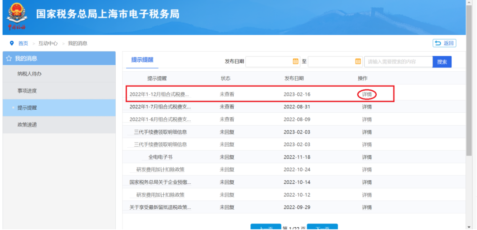Open end date calendar icon
This screenshot has width=477, height=230.
[x=358, y=61]
